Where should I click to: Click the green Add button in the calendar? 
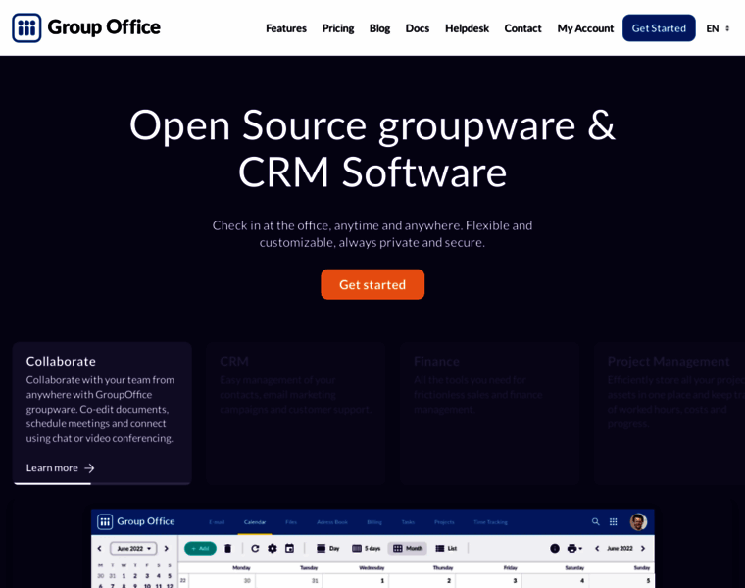point(200,548)
